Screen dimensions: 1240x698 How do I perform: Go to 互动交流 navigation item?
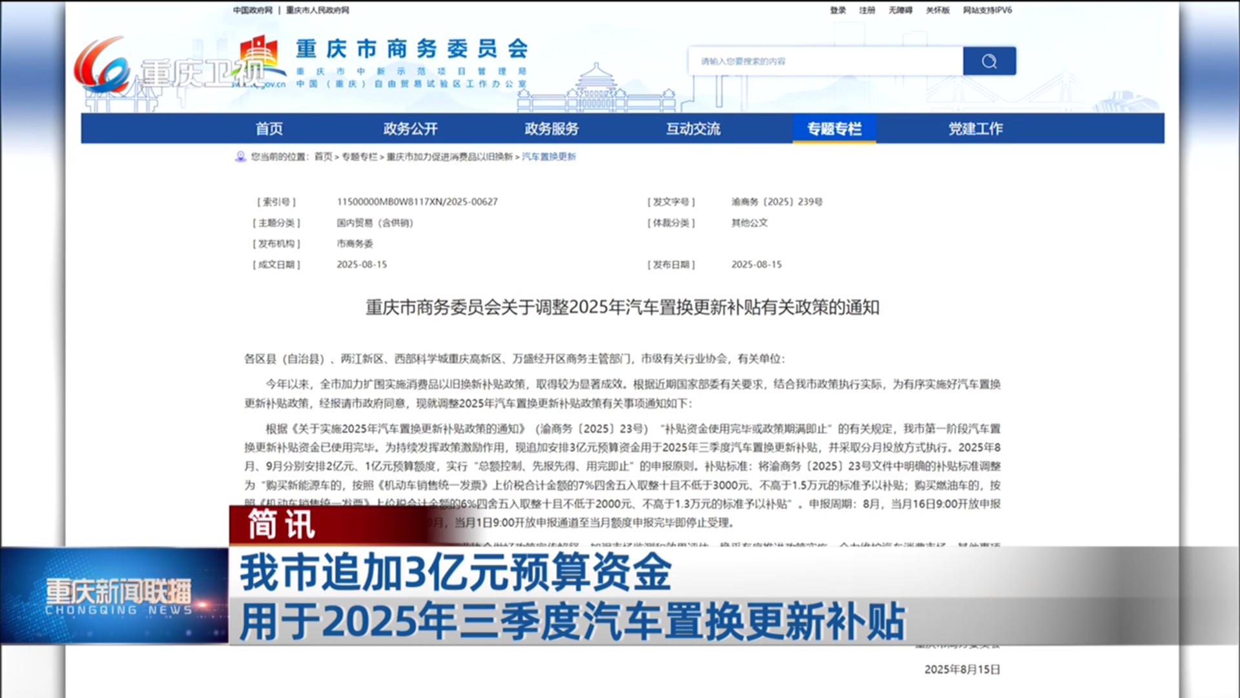(x=693, y=129)
